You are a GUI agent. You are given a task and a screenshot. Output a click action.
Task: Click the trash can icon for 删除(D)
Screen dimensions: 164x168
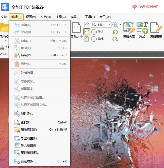coord(17,64)
